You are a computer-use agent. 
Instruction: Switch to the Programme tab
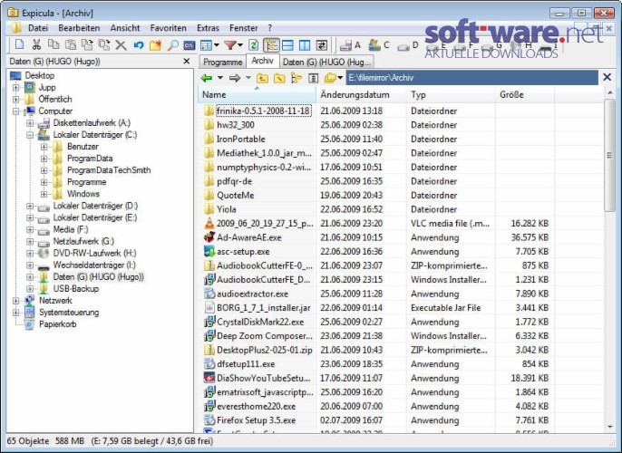(222, 62)
